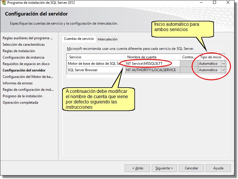Screen dimensions: 238x179
Task: Click the SQL Server setup title bar icon
Action: pos(4,2)
